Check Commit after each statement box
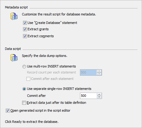 (x=28, y=79)
